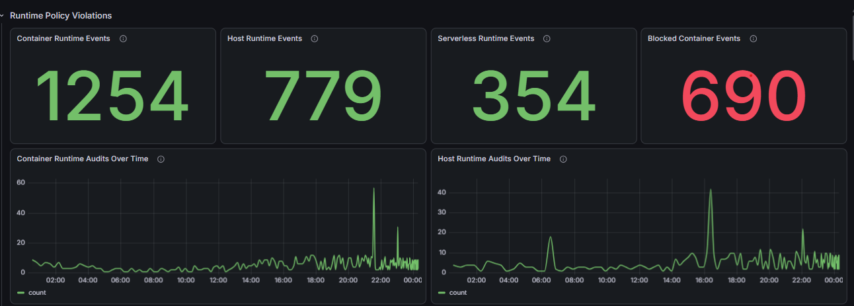This screenshot has height=306, width=854.
Task: Show info for Serverless Runtime Events panel
Action: click(547, 39)
